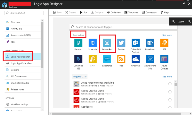Choose the Salesforce connector icon
This screenshot has height=115, width=192.
click(107, 59)
